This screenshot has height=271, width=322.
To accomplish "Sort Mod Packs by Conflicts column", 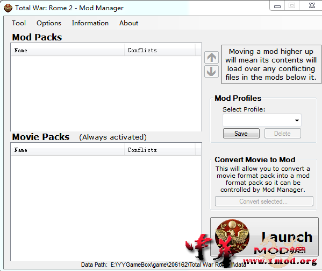I will point(160,51).
